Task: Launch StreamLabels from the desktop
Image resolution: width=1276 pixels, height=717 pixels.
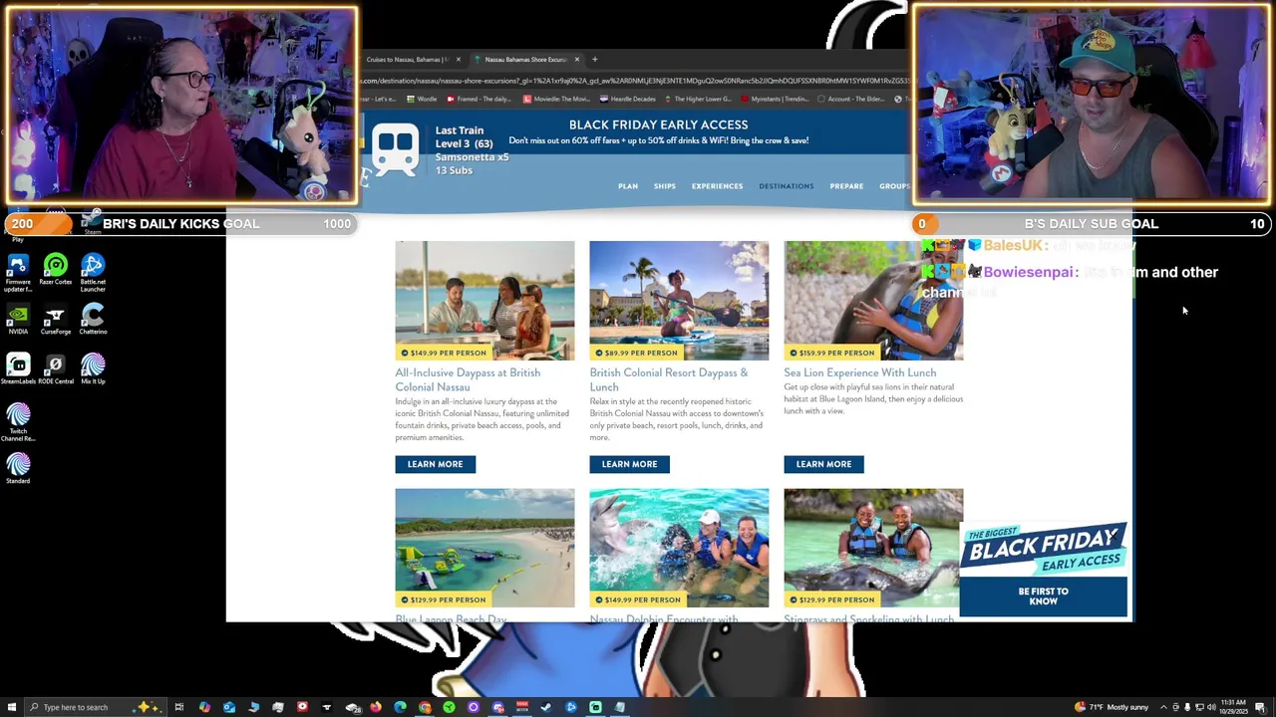Action: pos(18,368)
